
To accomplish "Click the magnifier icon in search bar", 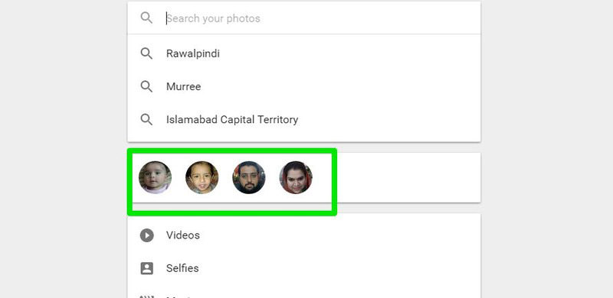I will (146, 18).
